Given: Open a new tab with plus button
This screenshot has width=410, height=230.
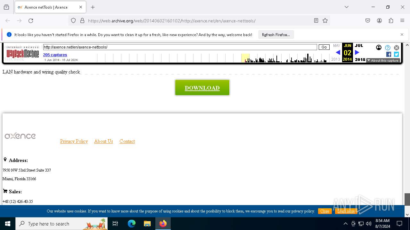Looking at the screenshot, I should click(x=93, y=7).
